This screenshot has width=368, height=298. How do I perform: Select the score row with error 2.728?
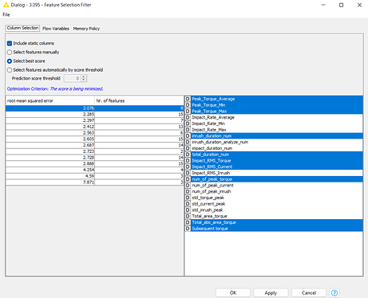[x=94, y=158]
